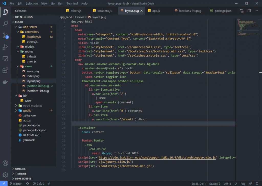Image resolution: width=262 pixels, height=186 pixels.
Task: Collapse the models folder
Action: (18, 47)
